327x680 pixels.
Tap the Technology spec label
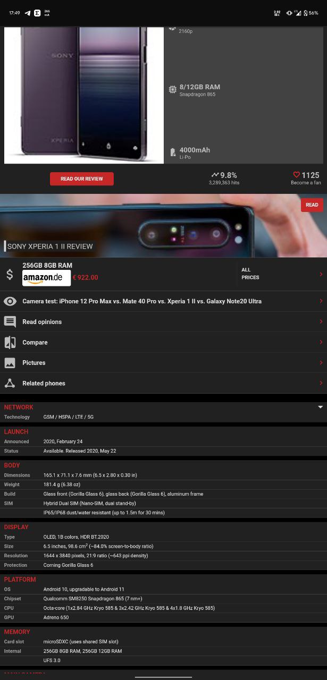click(17, 417)
